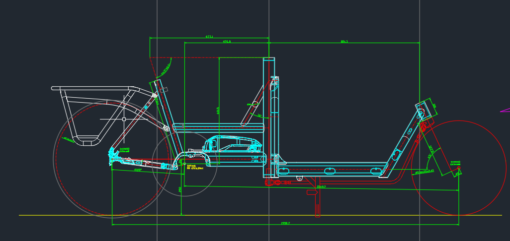Click the overall wheelbase dimension text at bottom
Screen dimensions: 510x241
point(285,224)
